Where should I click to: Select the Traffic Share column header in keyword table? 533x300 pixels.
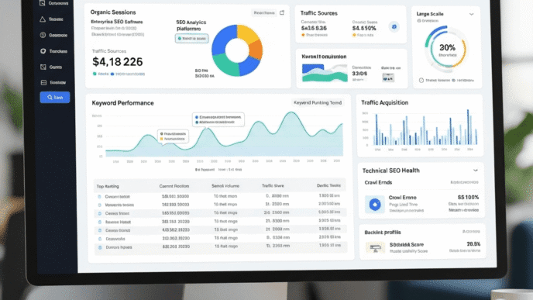pyautogui.click(x=273, y=186)
